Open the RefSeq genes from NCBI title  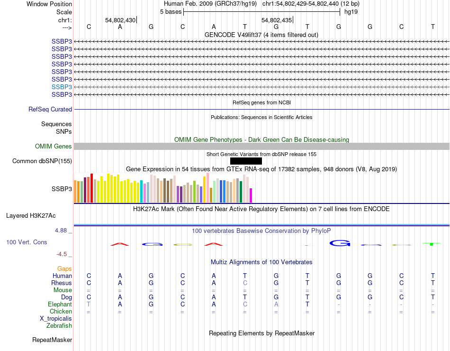click(262, 102)
